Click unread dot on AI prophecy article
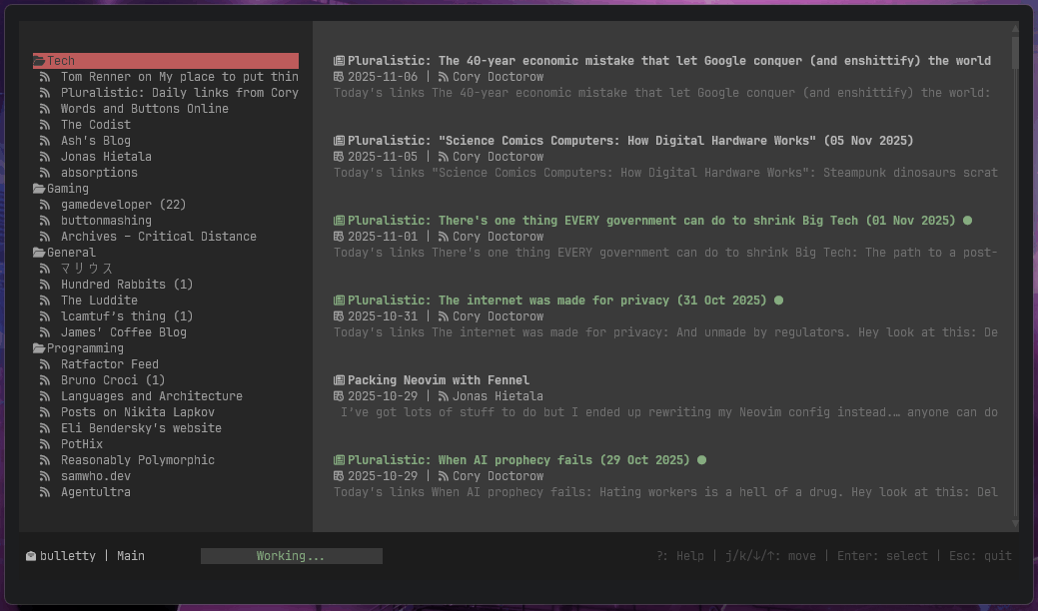 pyautogui.click(x=701, y=459)
